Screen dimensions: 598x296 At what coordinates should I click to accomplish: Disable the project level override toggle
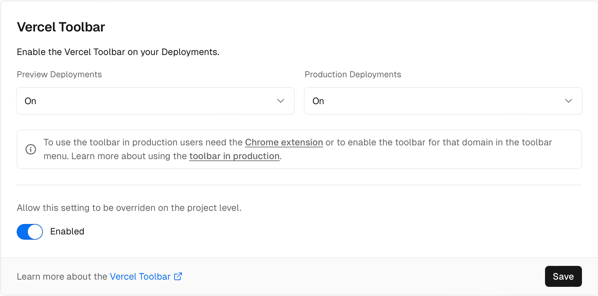tap(29, 231)
